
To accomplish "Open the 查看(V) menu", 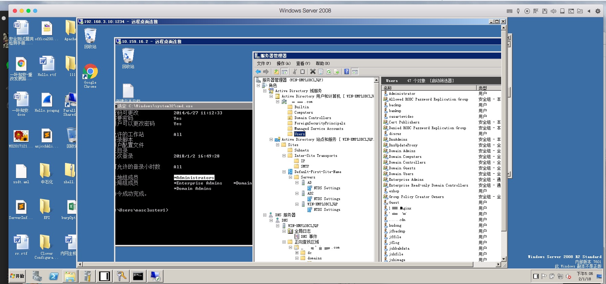I will pyautogui.click(x=303, y=63).
